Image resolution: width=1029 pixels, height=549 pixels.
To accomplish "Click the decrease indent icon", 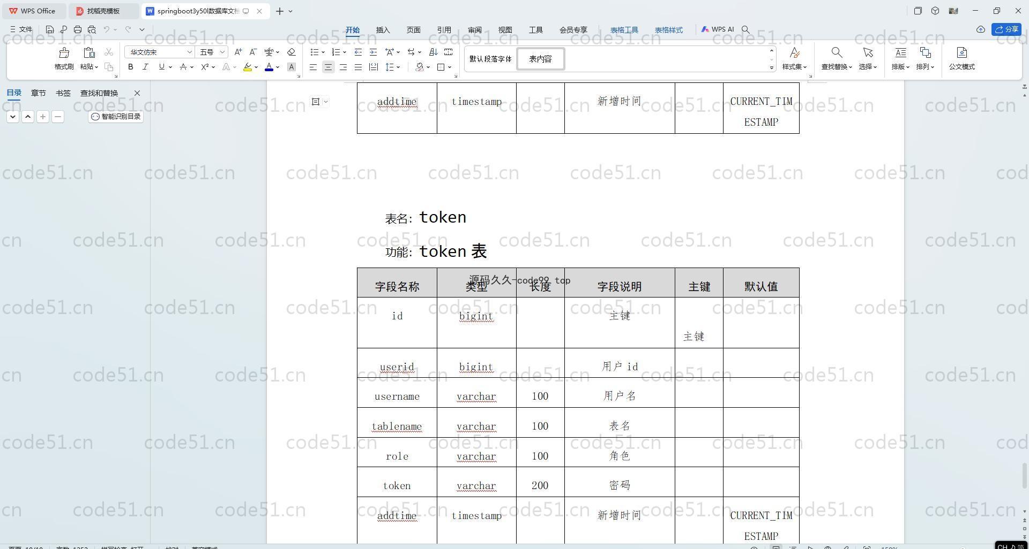I will [358, 52].
